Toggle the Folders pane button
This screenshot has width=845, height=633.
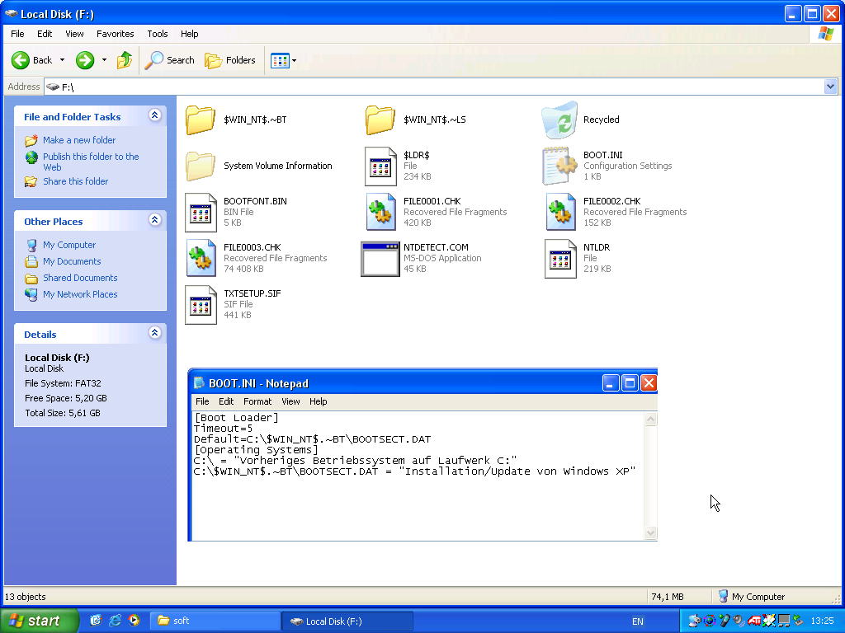click(x=230, y=60)
